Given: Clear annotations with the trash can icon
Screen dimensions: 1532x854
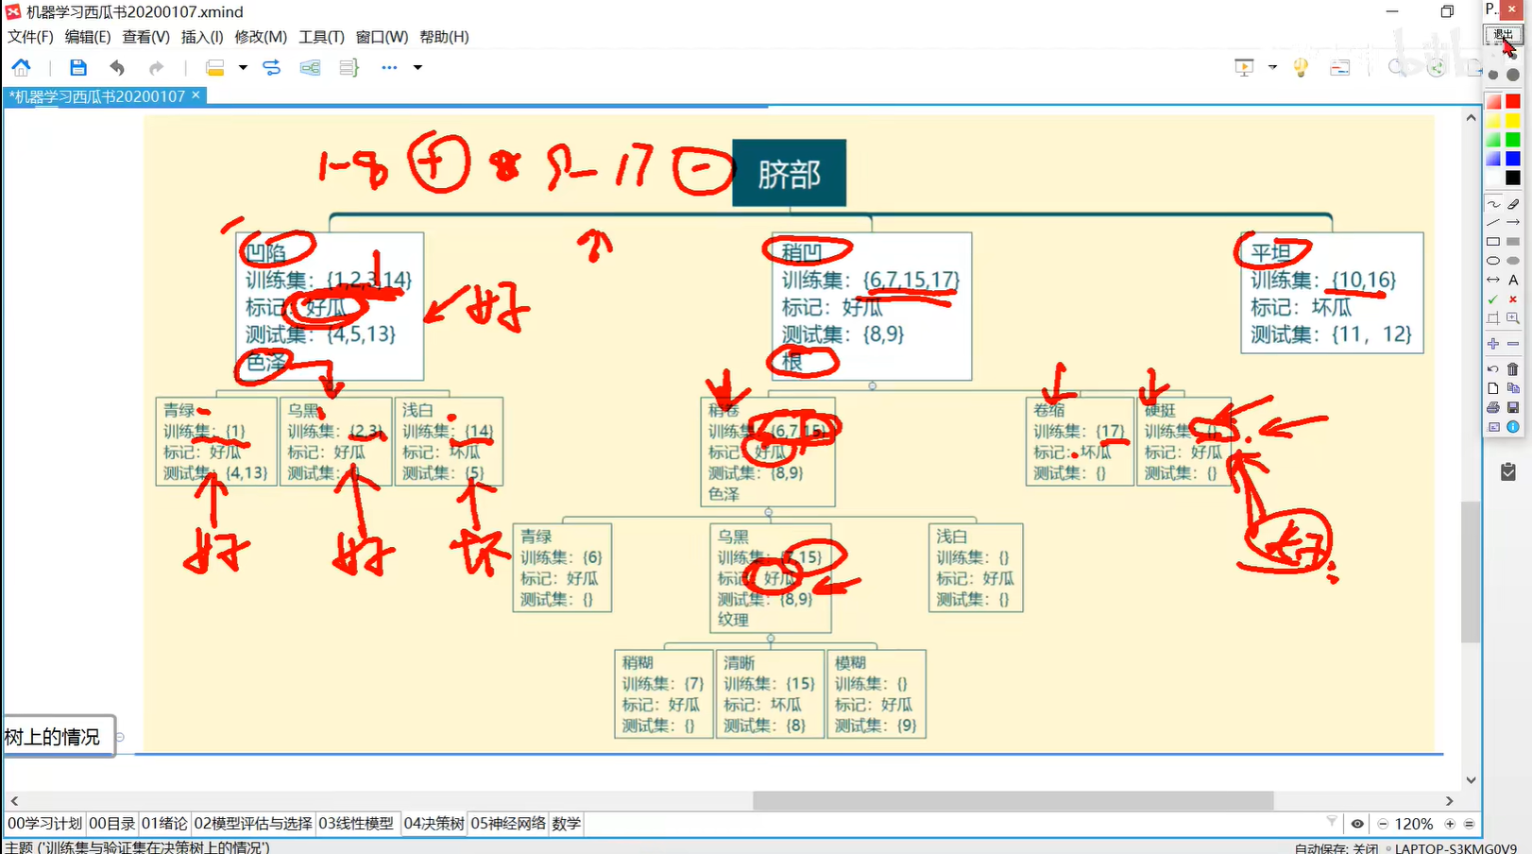Looking at the screenshot, I should (1513, 368).
